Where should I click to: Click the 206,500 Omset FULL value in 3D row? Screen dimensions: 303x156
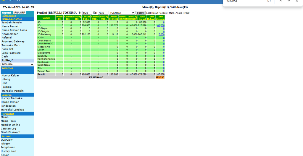(86, 25)
